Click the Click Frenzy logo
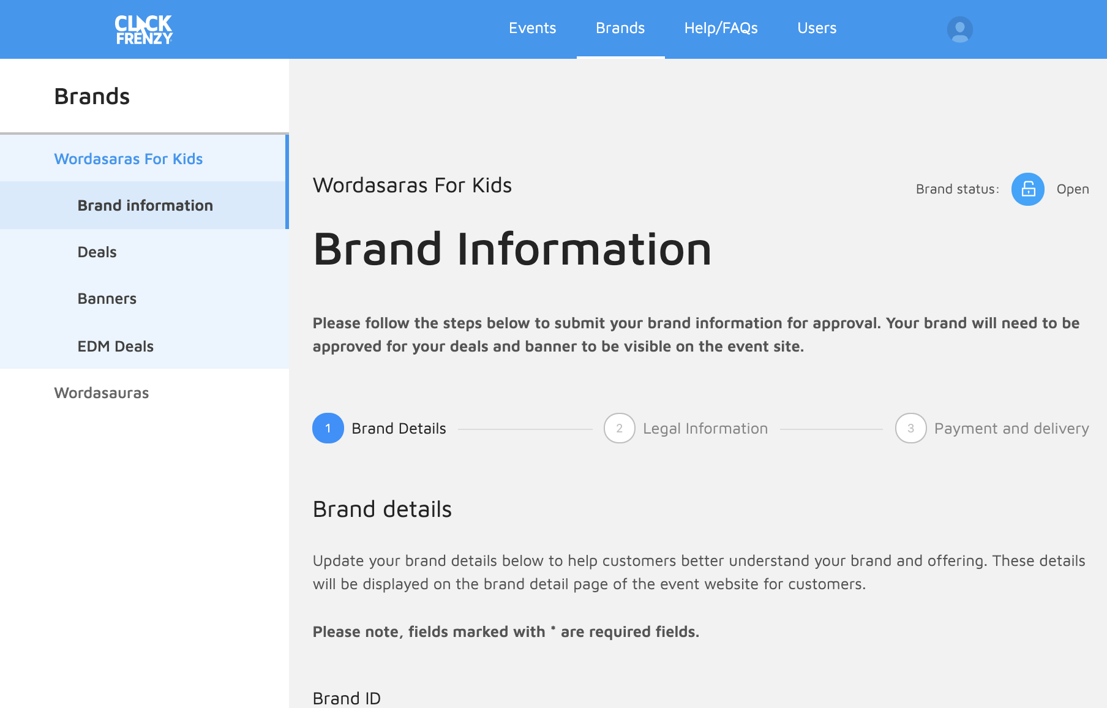The height and width of the screenshot is (708, 1107). (x=144, y=29)
